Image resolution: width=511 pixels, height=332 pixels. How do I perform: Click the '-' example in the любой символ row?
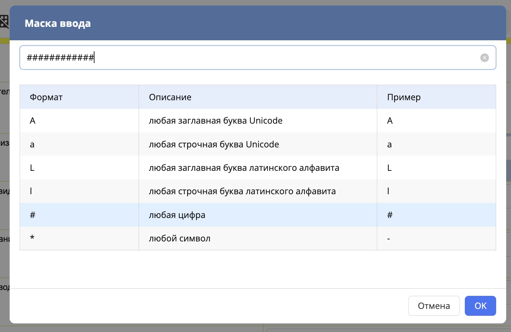tap(389, 238)
